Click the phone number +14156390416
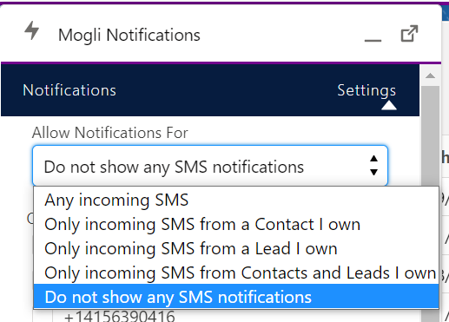 (120, 317)
